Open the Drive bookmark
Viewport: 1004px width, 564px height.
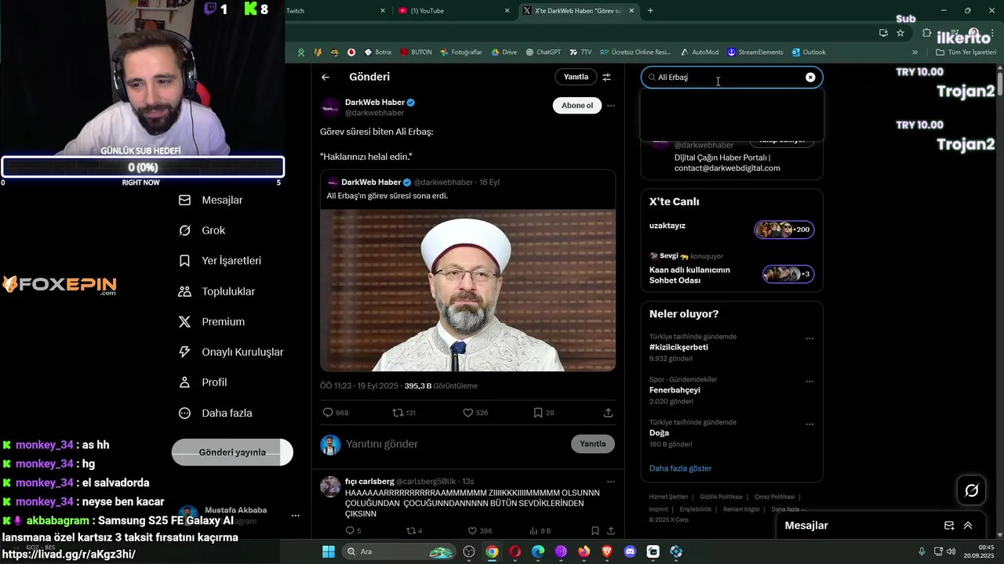point(504,52)
